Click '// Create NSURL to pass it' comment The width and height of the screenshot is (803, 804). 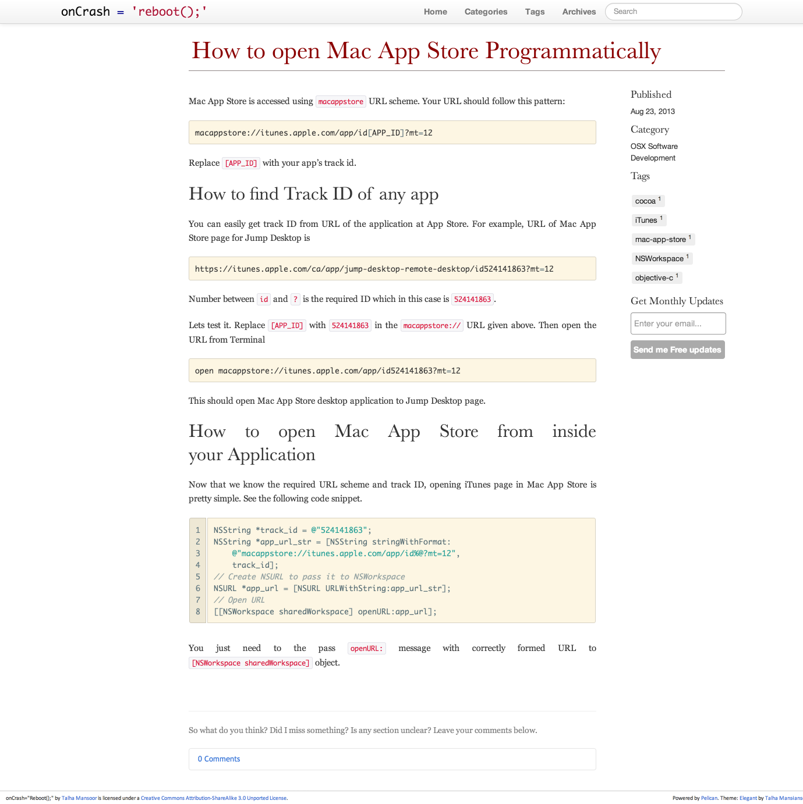tap(309, 577)
